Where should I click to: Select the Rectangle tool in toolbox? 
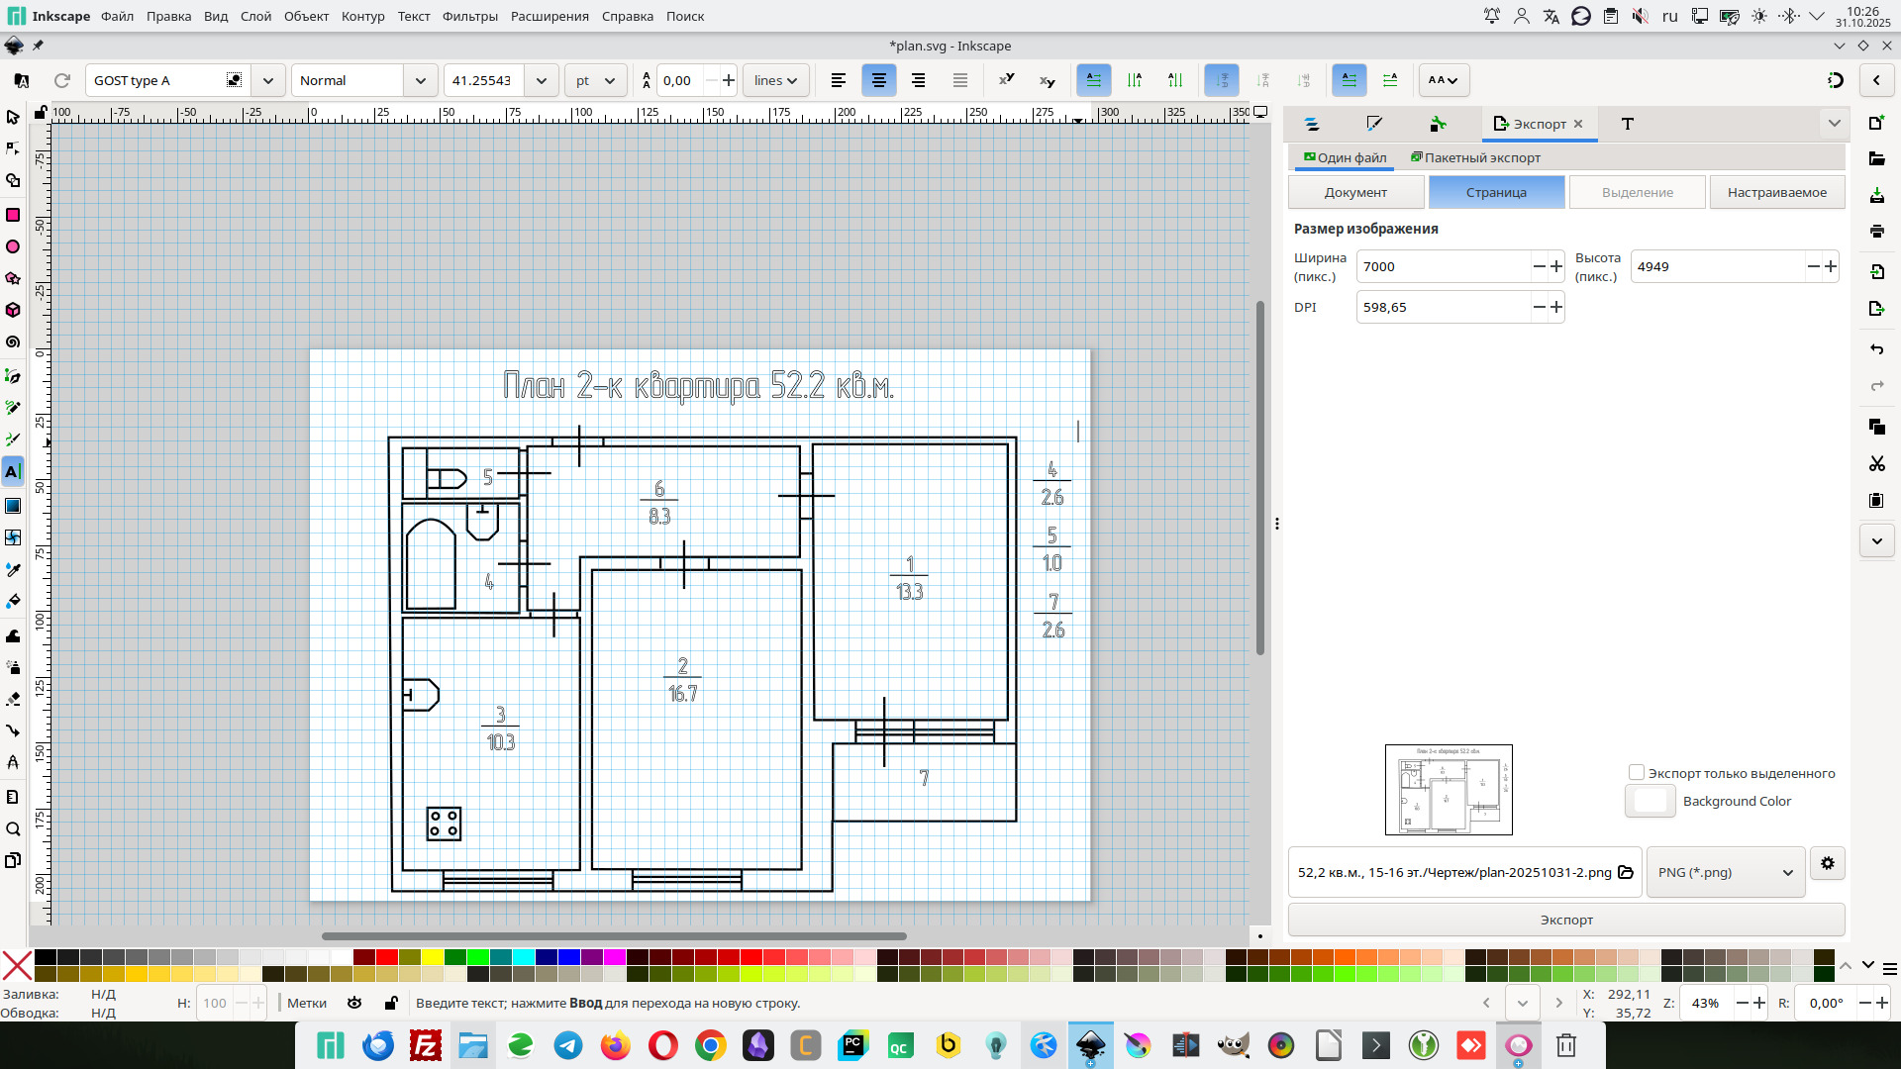[13, 215]
